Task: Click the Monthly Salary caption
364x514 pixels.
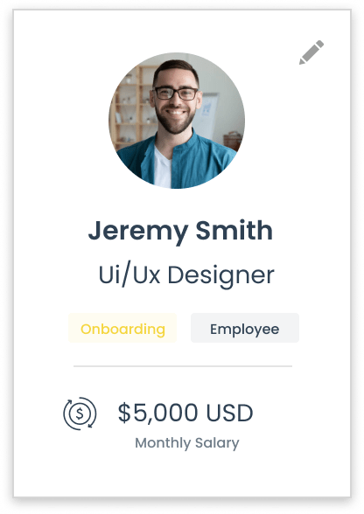Action: pos(187,443)
